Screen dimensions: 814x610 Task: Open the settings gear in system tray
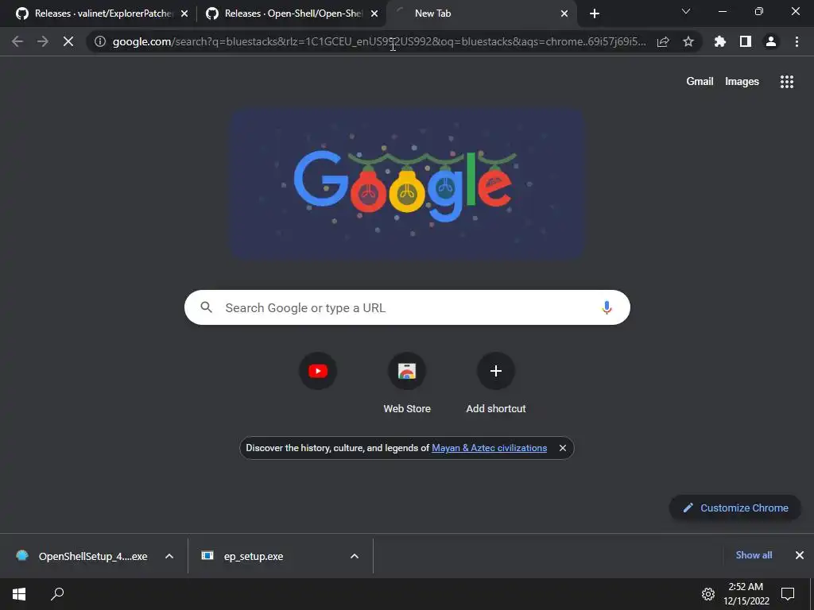(x=708, y=594)
